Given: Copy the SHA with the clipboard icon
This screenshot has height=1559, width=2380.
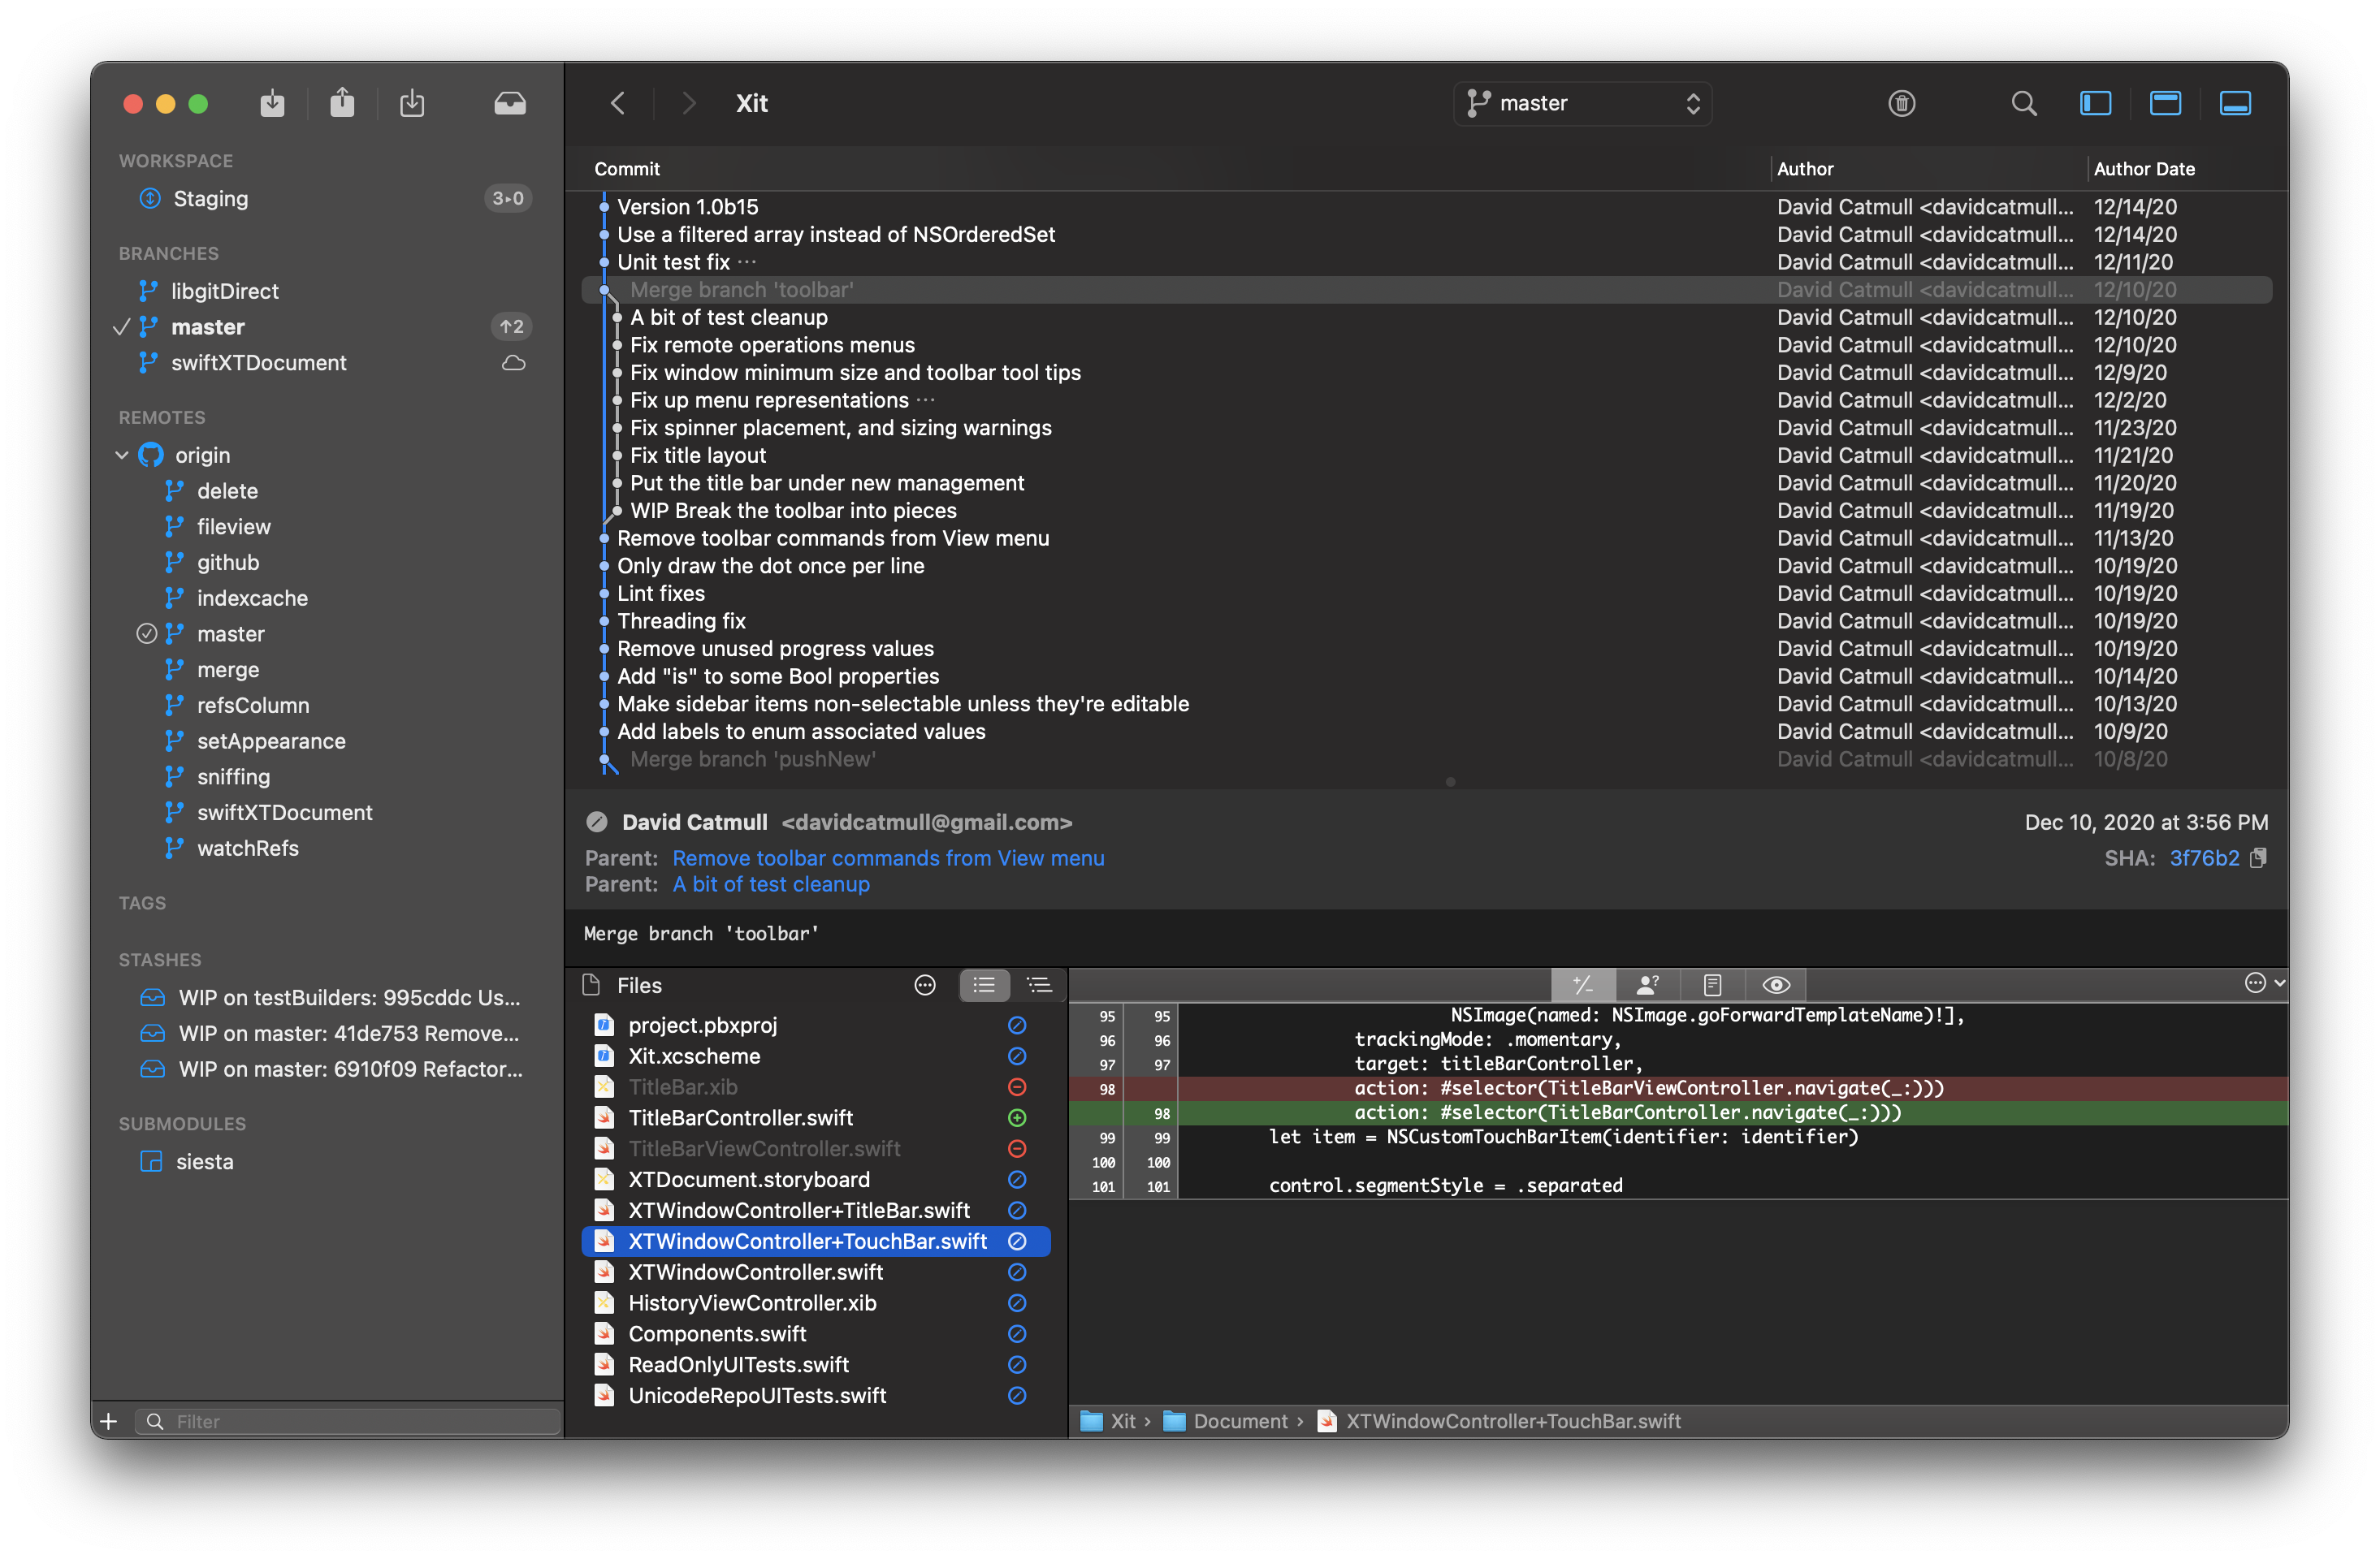Looking at the screenshot, I should click(2258, 858).
